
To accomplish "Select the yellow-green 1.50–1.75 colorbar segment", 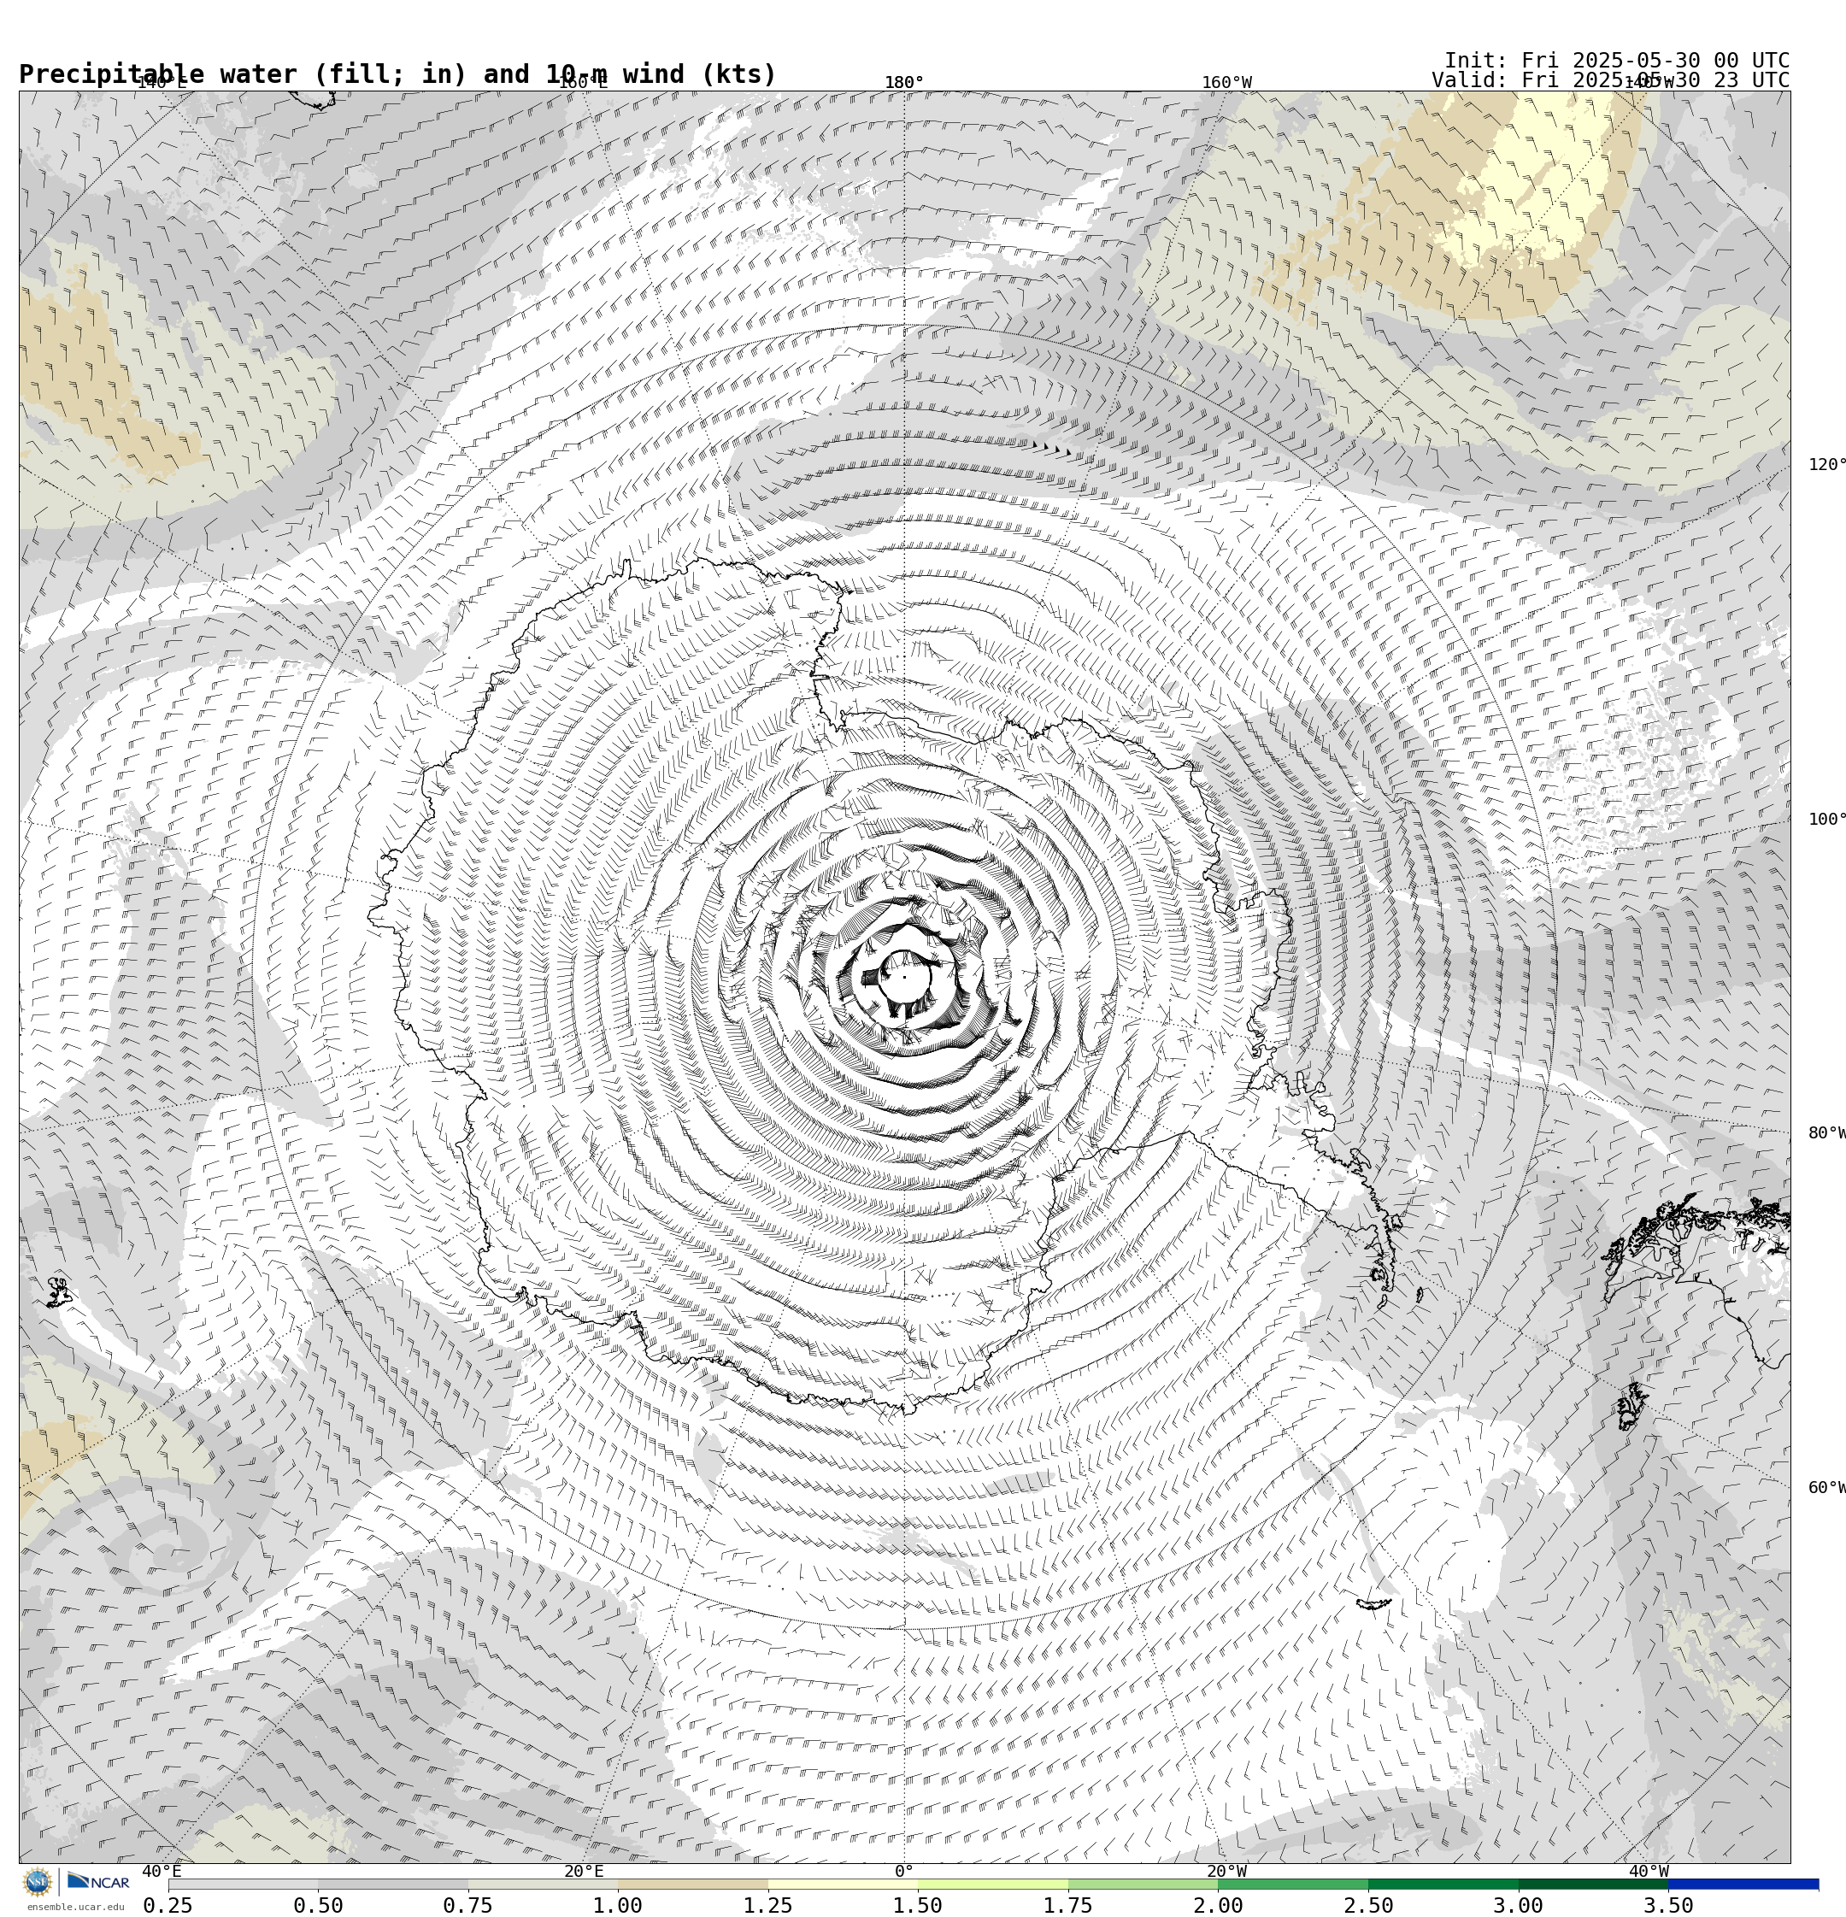I will (993, 1884).
